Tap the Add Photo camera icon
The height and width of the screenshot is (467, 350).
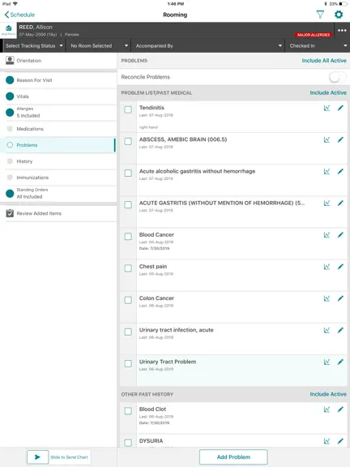(x=8, y=30)
